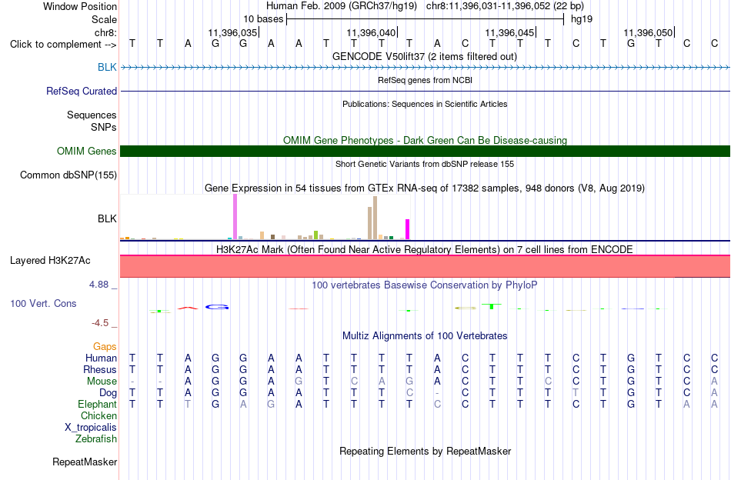The height and width of the screenshot is (480, 731).
Task: Click the chr8: ruler label
Action: pyautogui.click(x=105, y=32)
